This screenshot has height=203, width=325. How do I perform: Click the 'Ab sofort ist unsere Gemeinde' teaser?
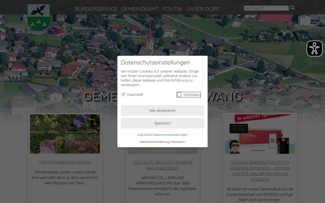coord(260,194)
